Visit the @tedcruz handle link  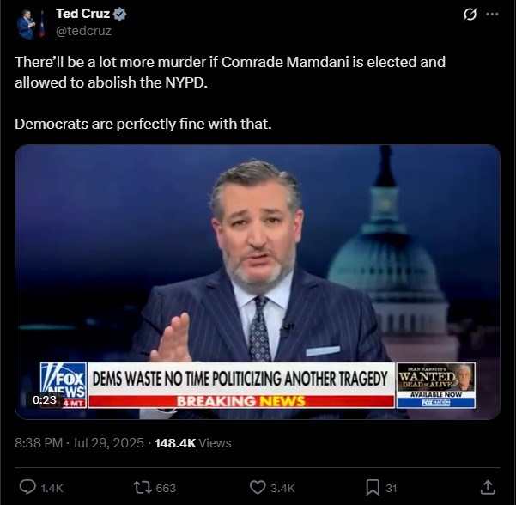83,31
